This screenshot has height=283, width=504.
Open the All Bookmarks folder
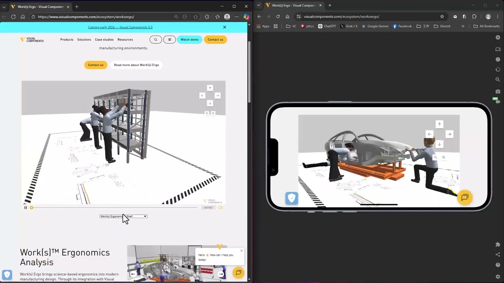487,26
